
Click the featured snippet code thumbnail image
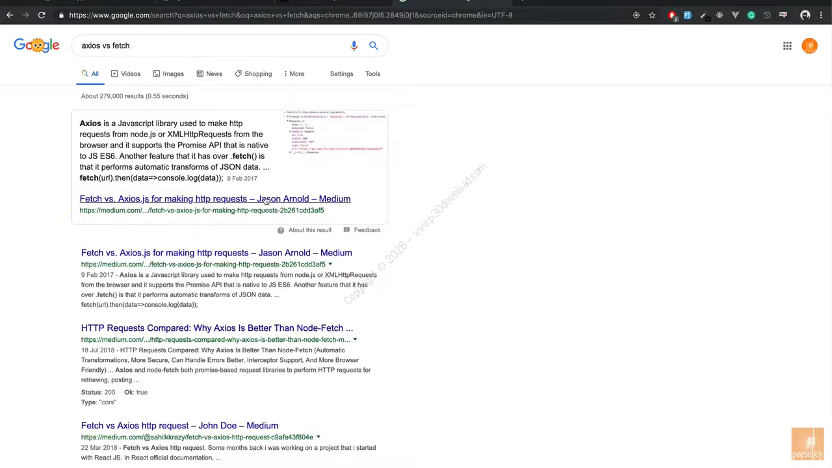click(x=335, y=133)
